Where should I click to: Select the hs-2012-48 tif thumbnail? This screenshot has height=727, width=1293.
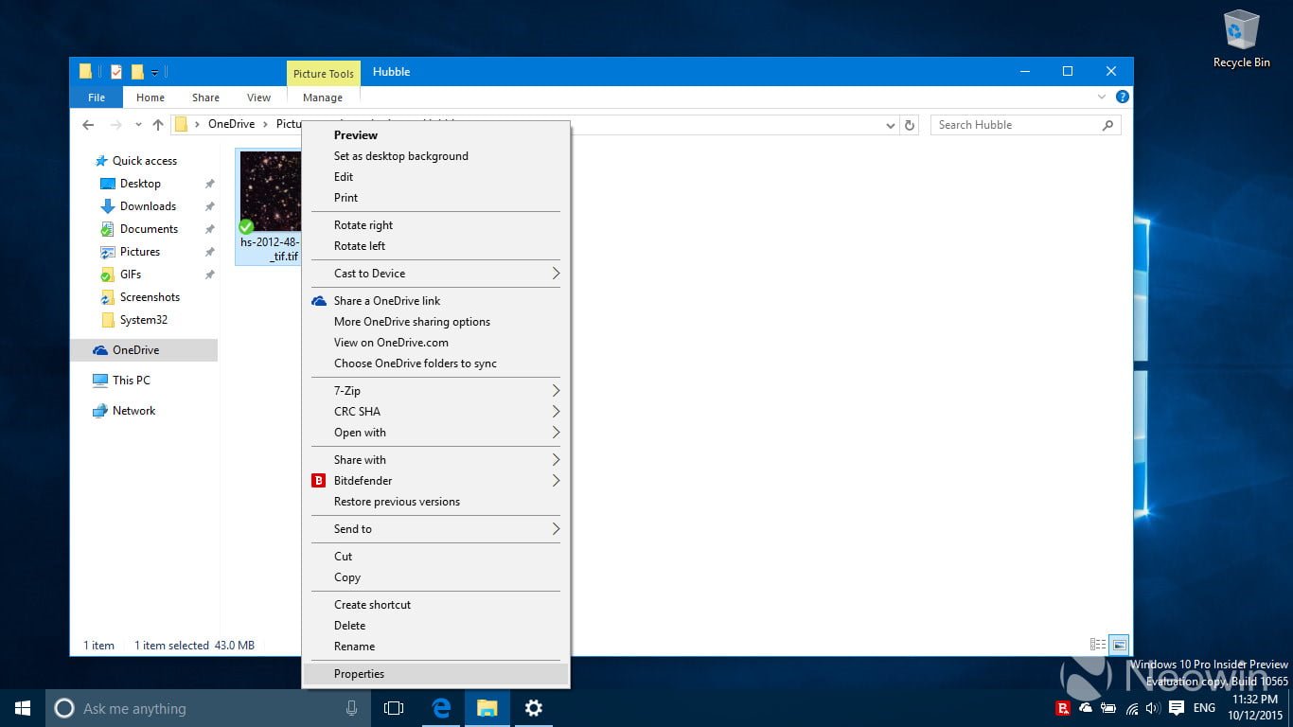pyautogui.click(x=269, y=191)
